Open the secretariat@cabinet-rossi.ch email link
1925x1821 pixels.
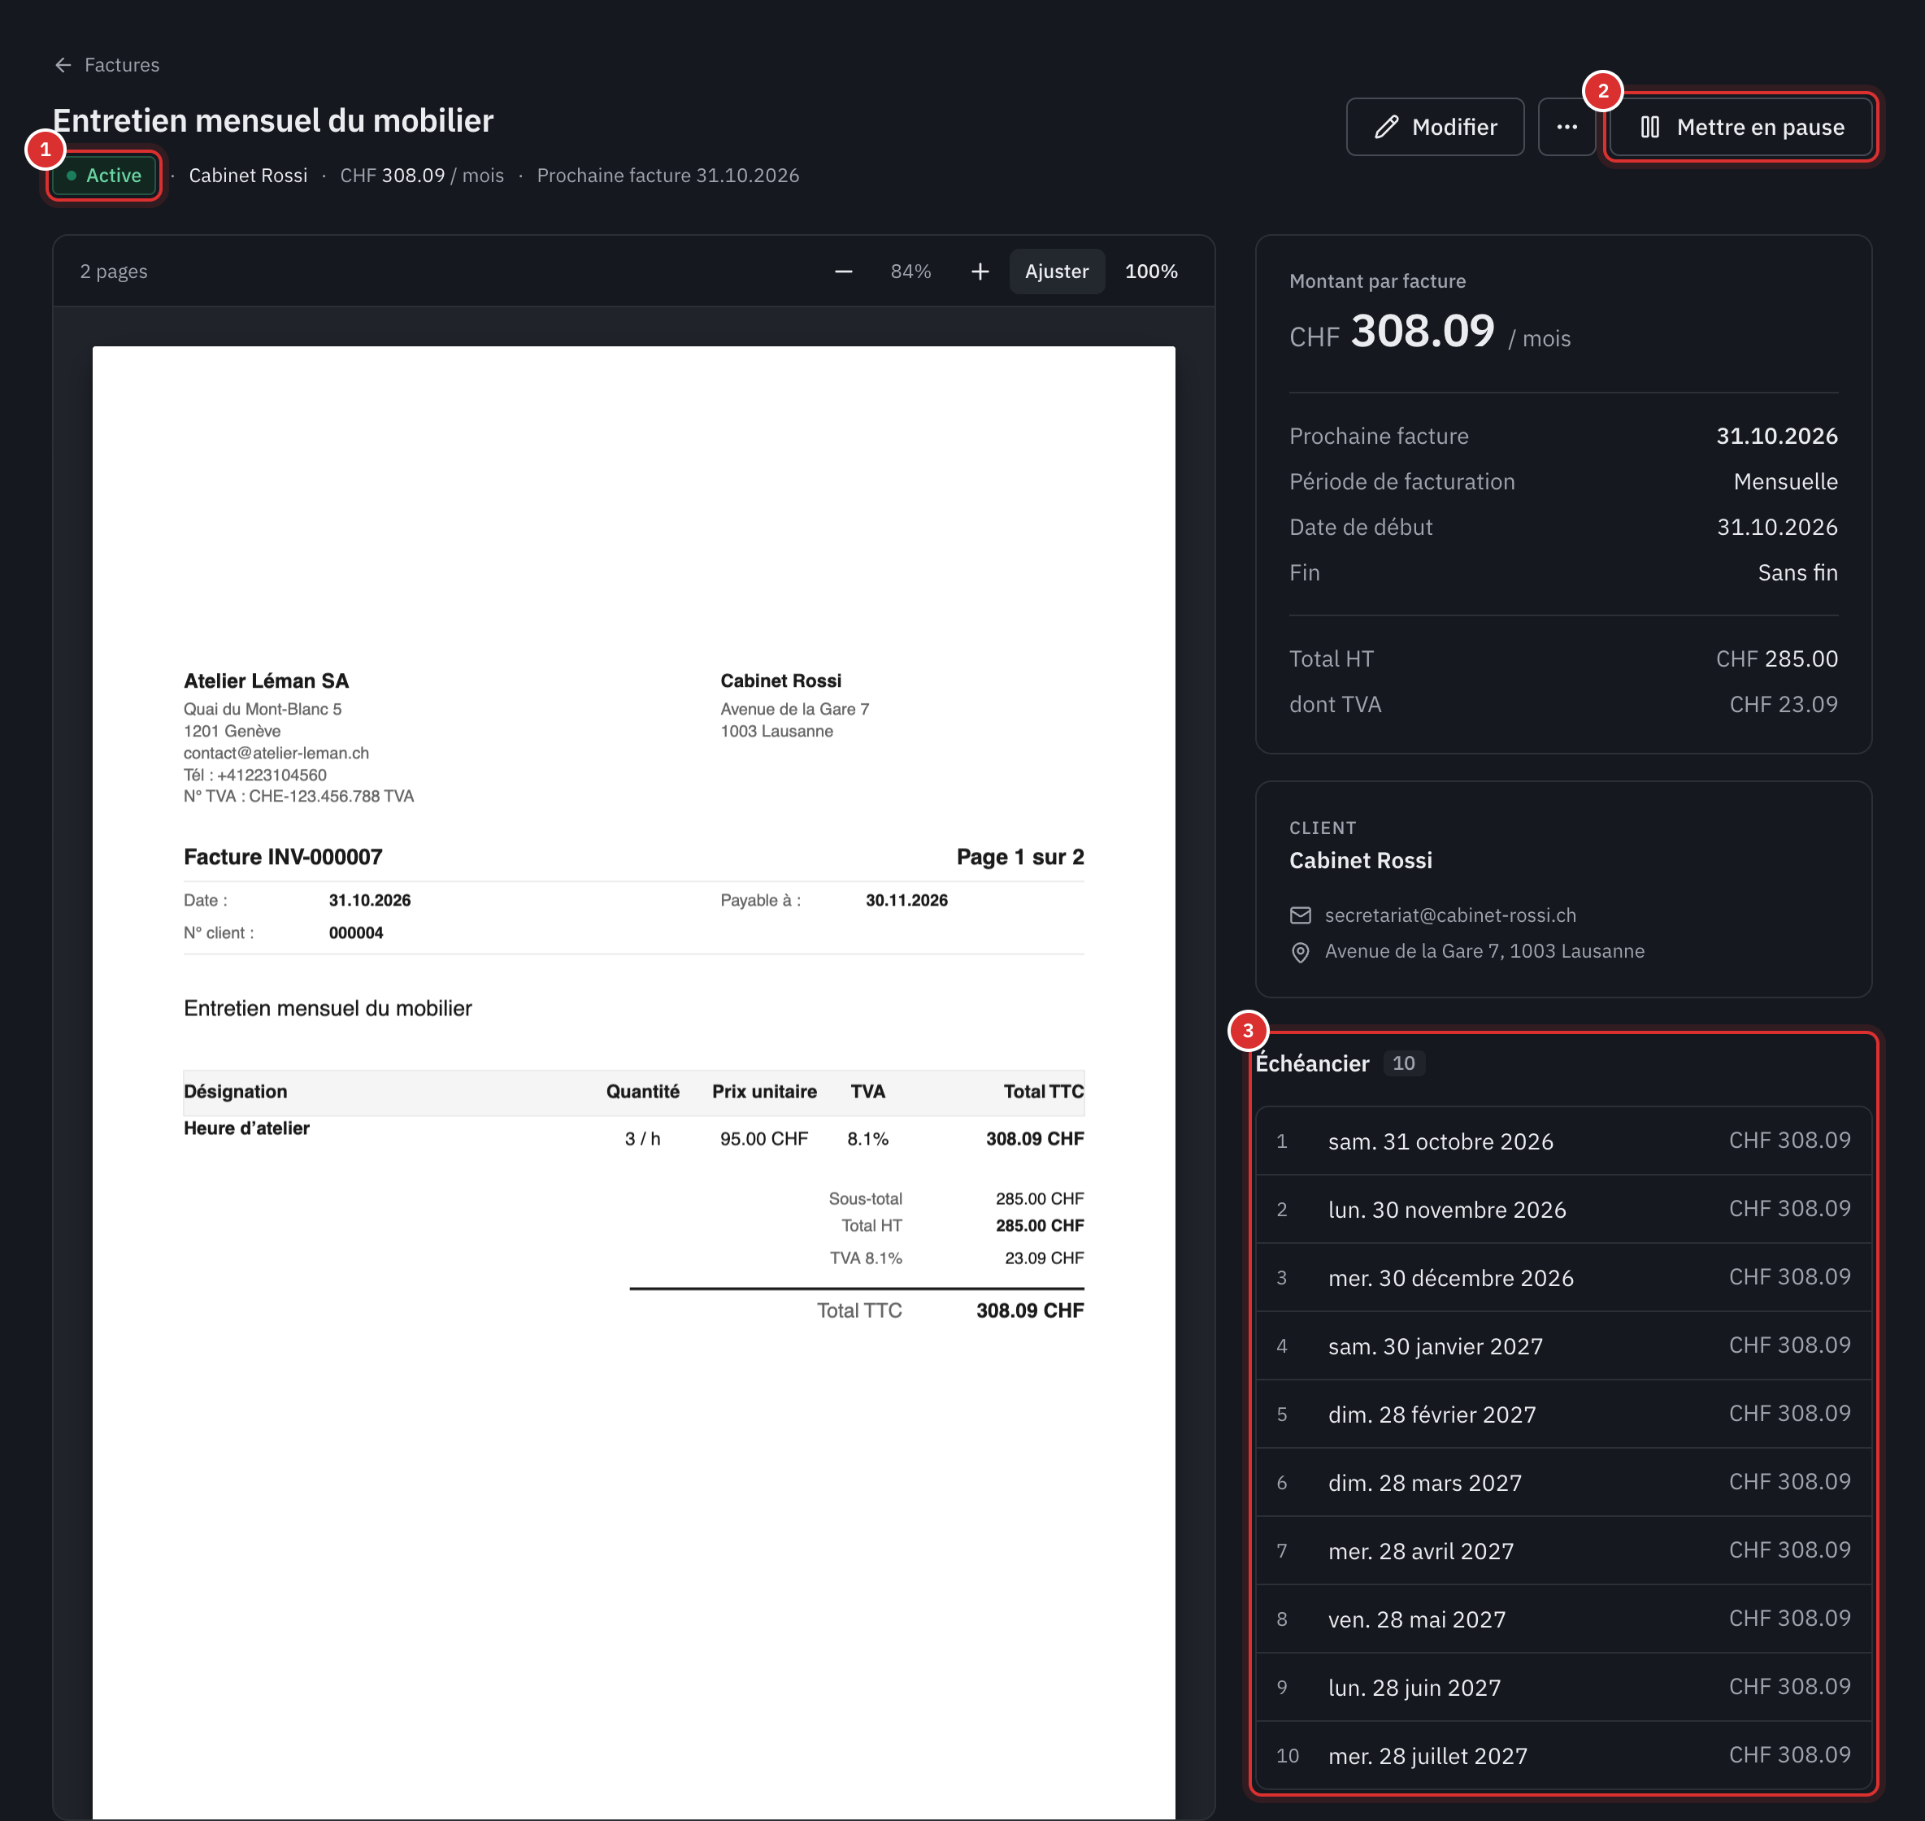pos(1450,915)
